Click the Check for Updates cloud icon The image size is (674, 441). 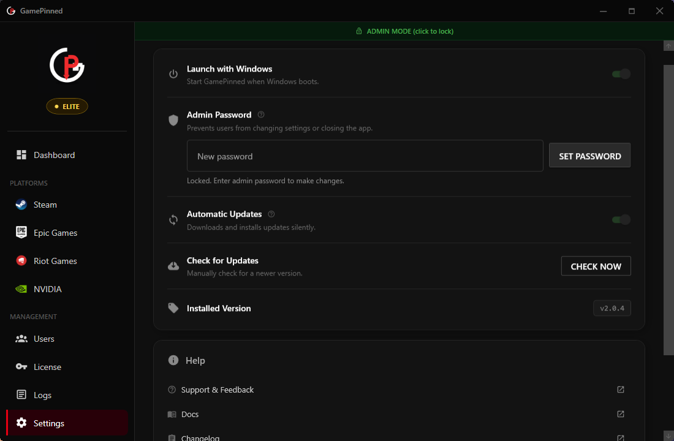(x=173, y=266)
